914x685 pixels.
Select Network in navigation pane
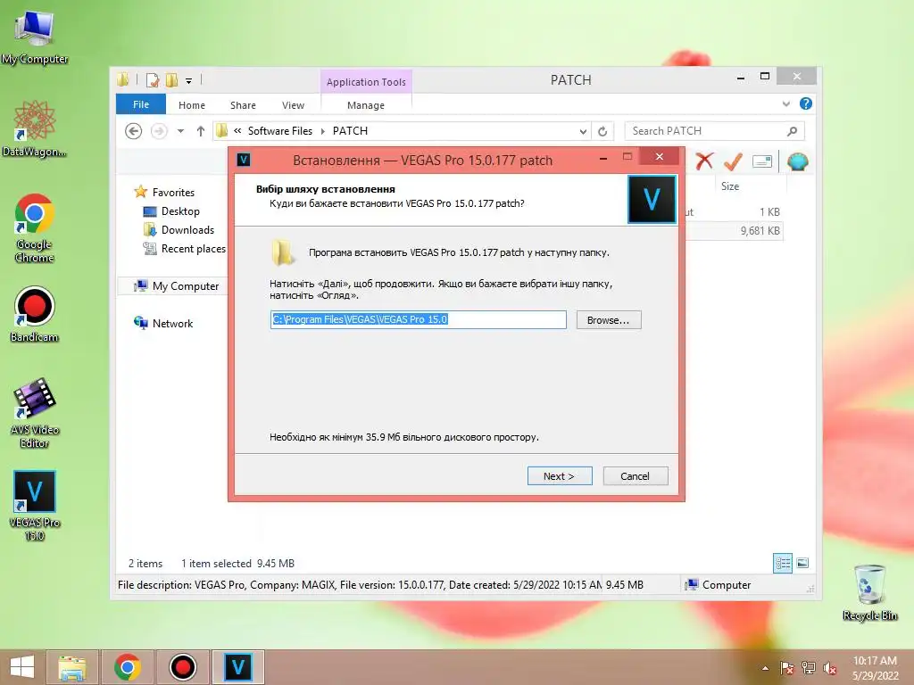(x=172, y=323)
